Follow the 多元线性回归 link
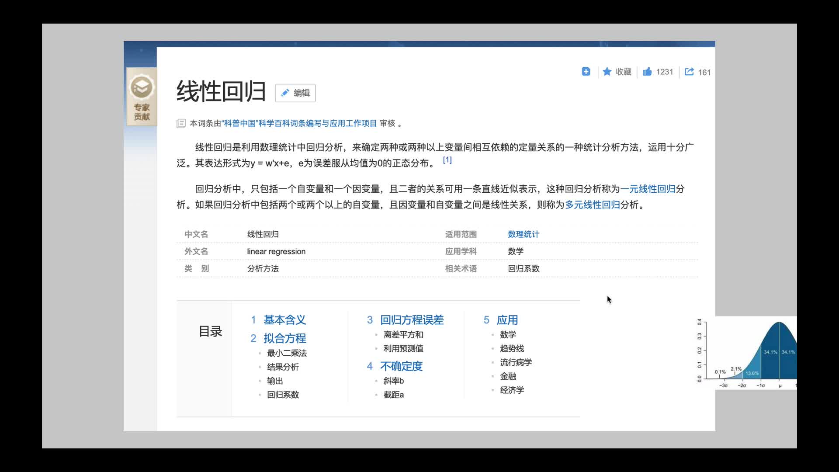 (x=593, y=205)
